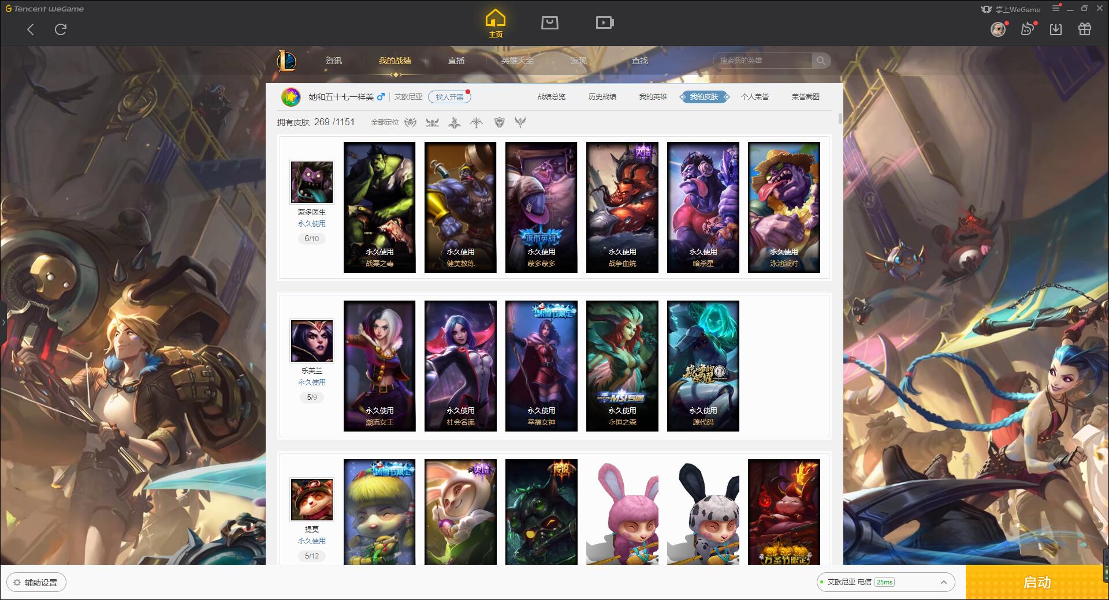Switch to the 荣誉截图 sub-tab
Image resolution: width=1109 pixels, height=600 pixels.
pos(806,97)
